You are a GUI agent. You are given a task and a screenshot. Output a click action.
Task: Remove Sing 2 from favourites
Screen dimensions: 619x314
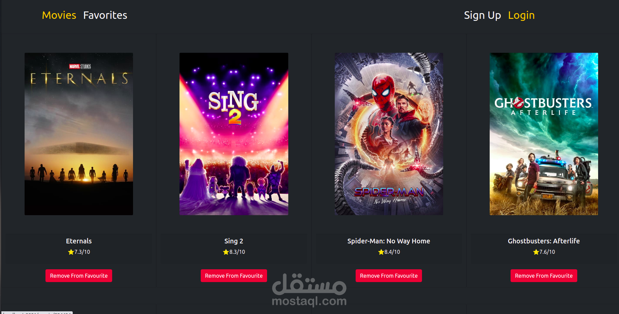click(234, 276)
